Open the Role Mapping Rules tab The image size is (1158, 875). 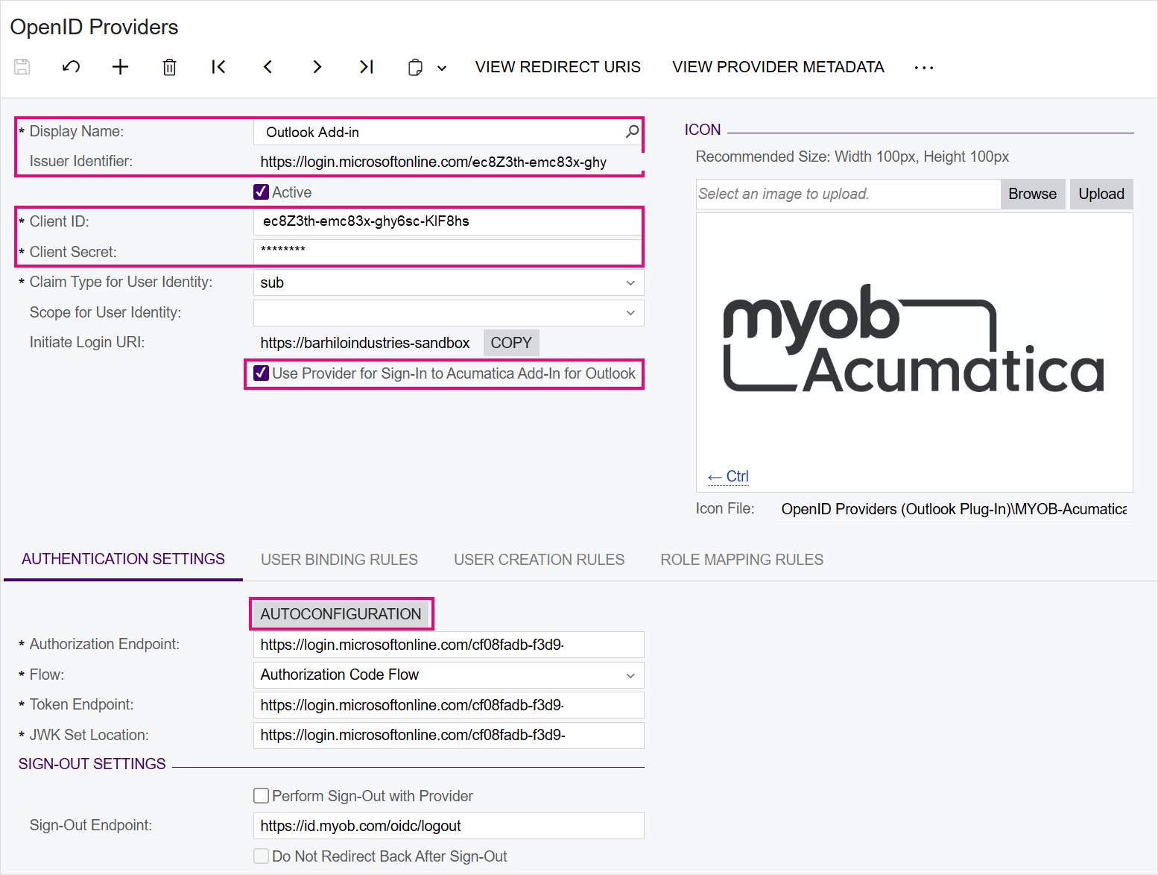pyautogui.click(x=741, y=560)
